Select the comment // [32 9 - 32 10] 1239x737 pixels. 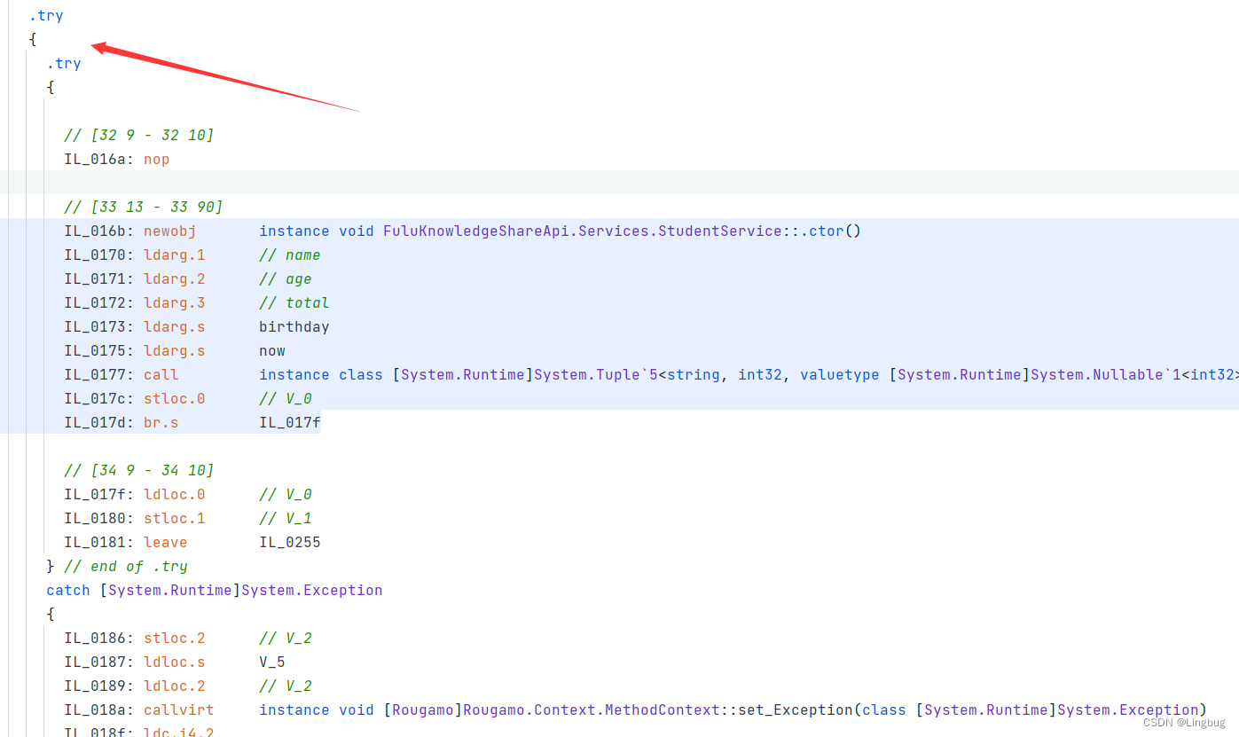click(139, 135)
